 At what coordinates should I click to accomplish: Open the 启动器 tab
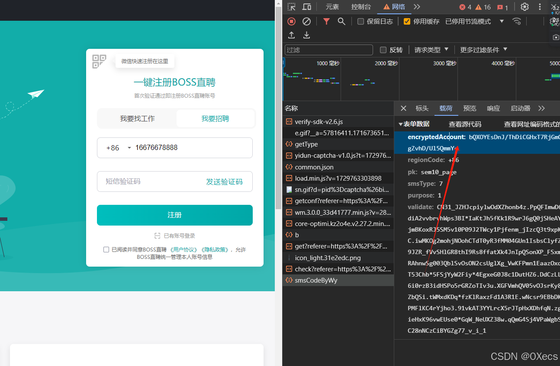pos(521,108)
